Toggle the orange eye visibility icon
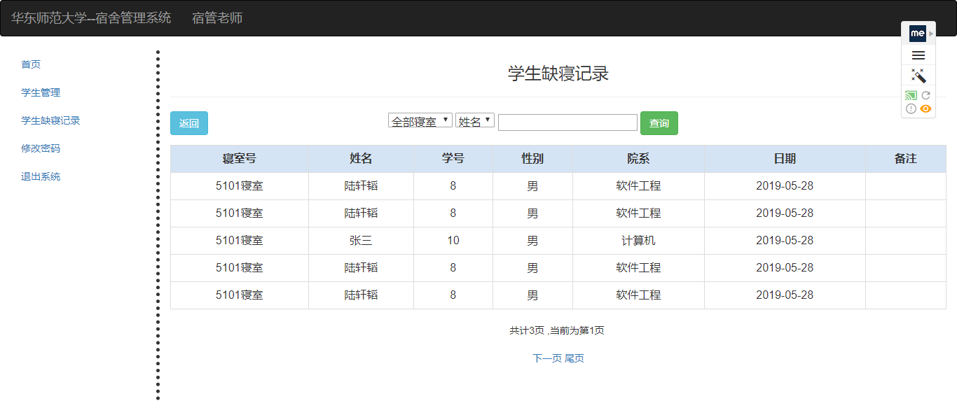 [925, 108]
